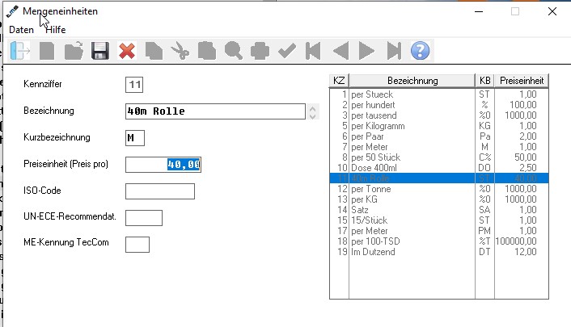Screen dimensions: 571x327
Task: Select the Im Dutzend row
Action: tap(439, 252)
